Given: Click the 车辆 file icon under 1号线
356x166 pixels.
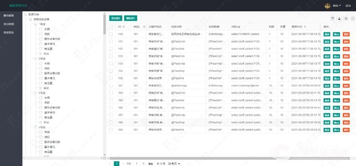Looking at the screenshot, I should pyautogui.click(x=40, y=29).
